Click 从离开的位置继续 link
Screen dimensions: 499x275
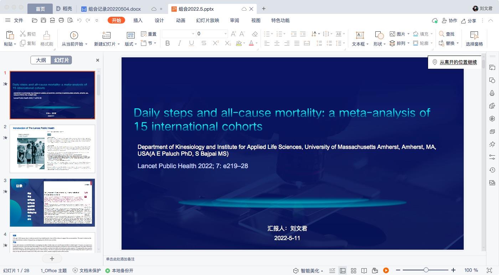(x=458, y=62)
